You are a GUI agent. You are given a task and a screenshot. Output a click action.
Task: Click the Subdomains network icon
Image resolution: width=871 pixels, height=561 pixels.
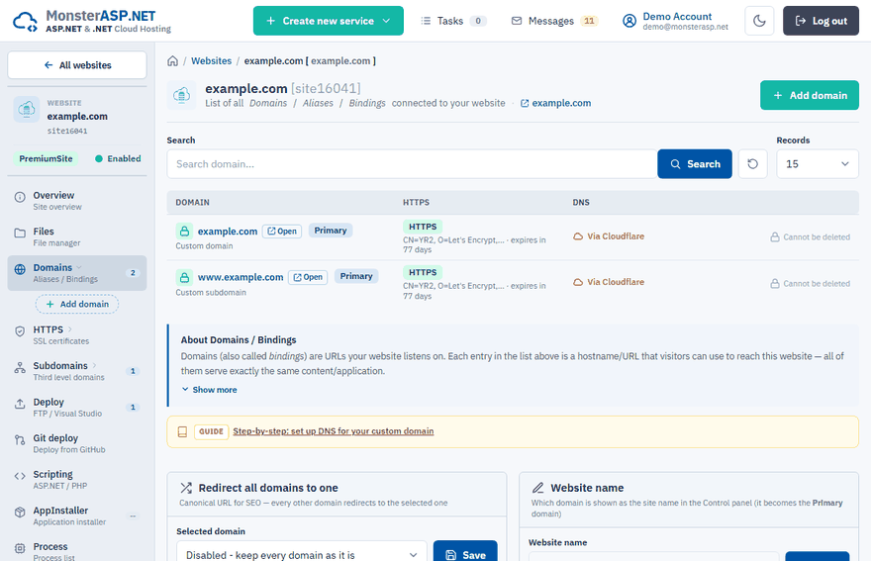tap(20, 368)
